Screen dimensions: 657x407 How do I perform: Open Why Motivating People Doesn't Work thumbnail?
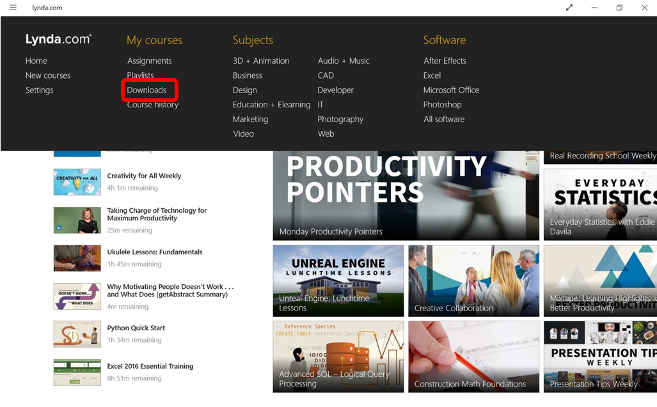click(77, 296)
